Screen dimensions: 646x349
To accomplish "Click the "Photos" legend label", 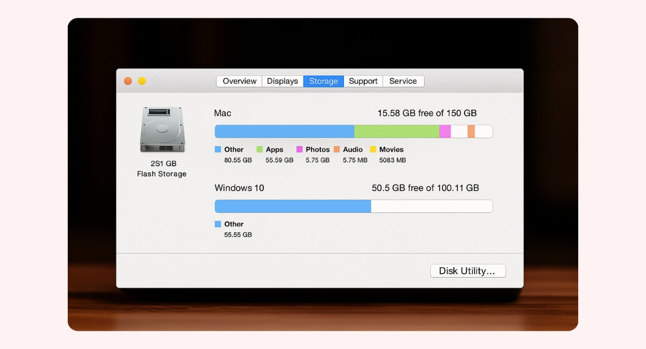I will point(318,149).
